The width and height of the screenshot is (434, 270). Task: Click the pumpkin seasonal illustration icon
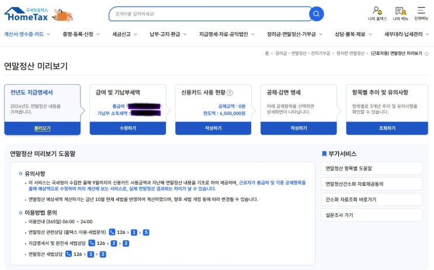tap(63, 15)
